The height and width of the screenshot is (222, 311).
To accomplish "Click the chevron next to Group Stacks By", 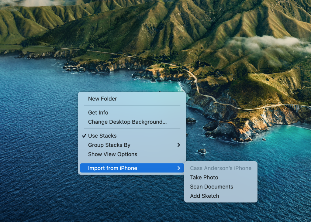I will (179, 145).
